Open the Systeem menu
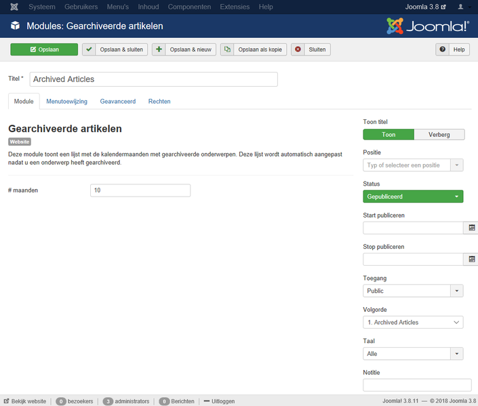This screenshot has width=478, height=406. (x=42, y=7)
